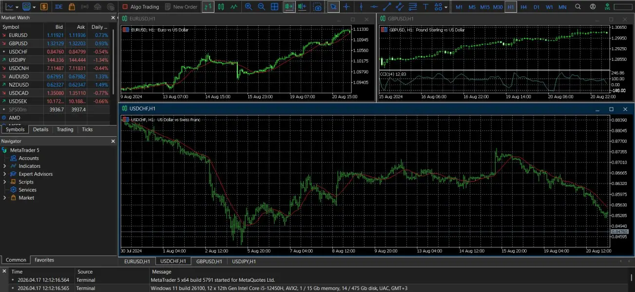Screen dimensions: 635x292
Task: Take a chart screenshot with camera icon
Action: (x=318, y=7)
